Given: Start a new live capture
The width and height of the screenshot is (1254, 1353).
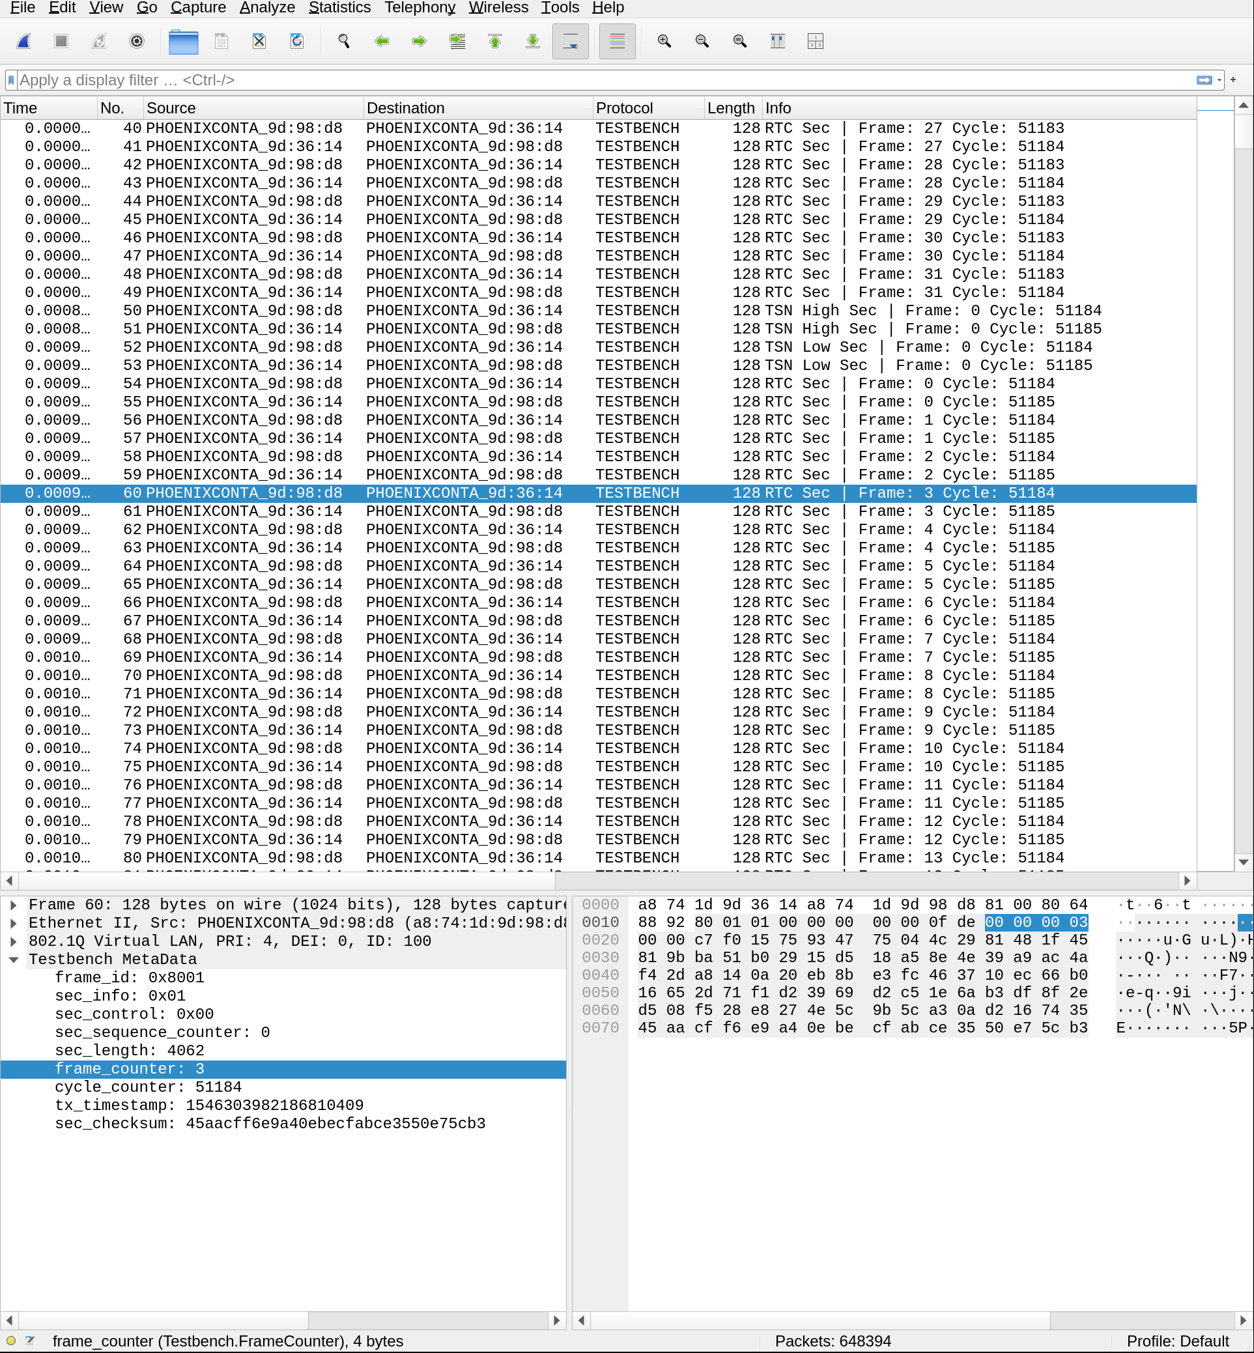Looking at the screenshot, I should click(x=23, y=42).
